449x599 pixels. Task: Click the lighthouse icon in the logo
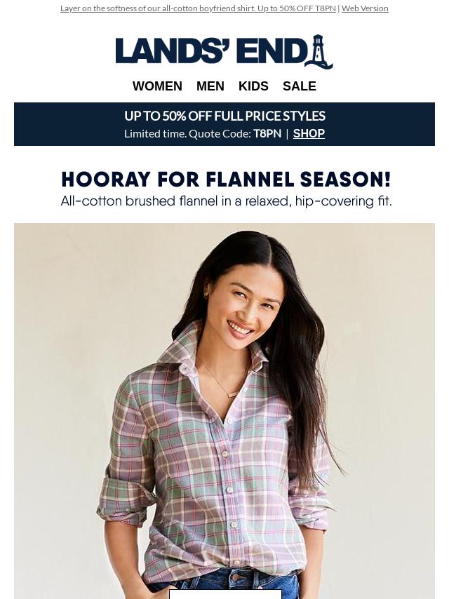[319, 52]
